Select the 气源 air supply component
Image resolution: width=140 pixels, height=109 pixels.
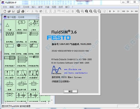point(10,25)
